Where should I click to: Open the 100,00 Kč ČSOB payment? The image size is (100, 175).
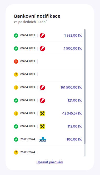point(74,139)
